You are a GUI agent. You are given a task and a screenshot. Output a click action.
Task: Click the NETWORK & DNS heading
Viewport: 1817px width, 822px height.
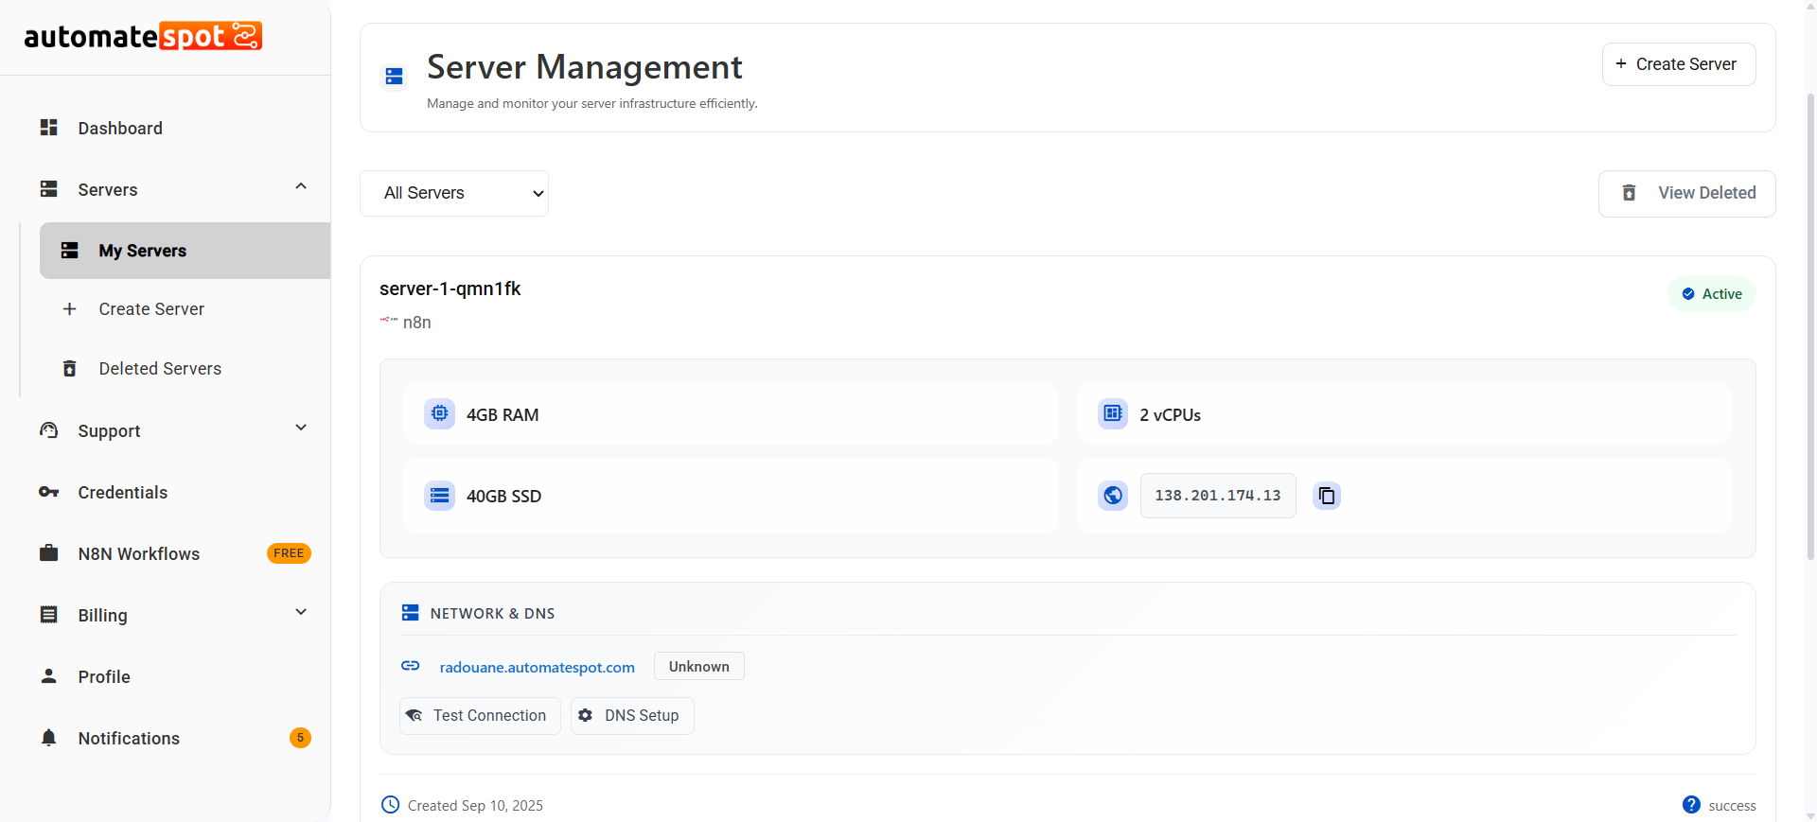(492, 614)
